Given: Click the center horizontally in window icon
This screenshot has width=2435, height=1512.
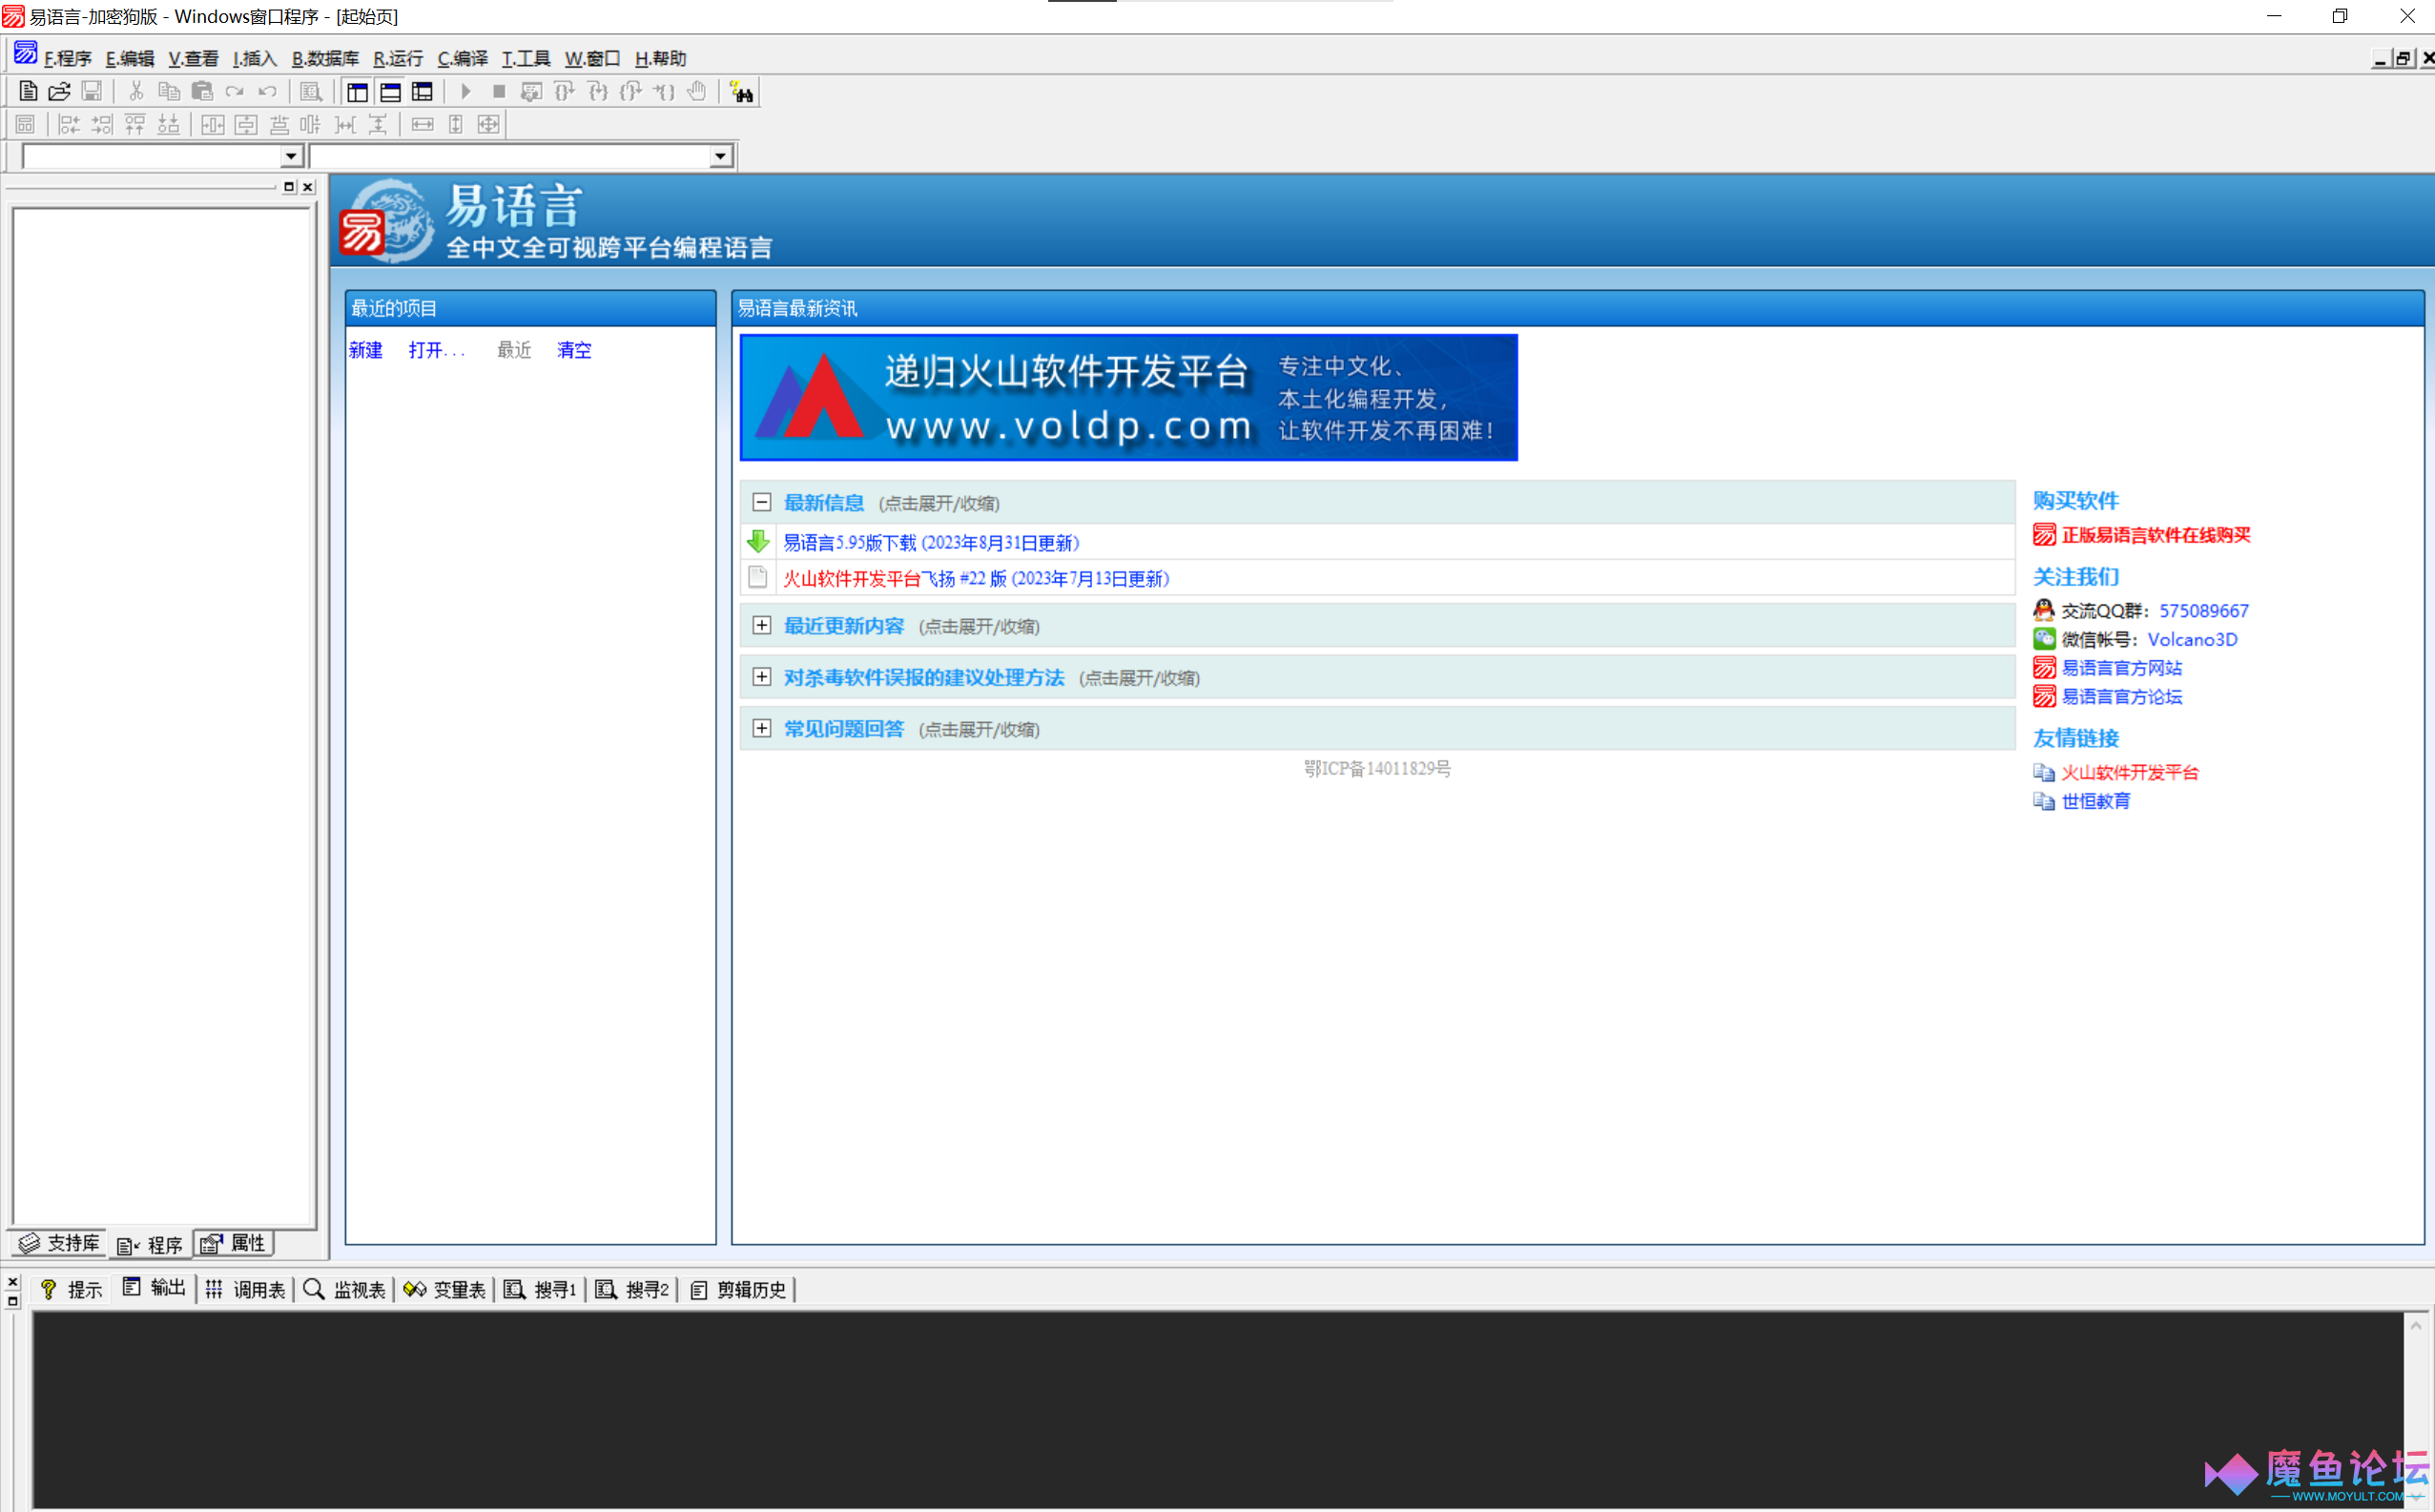Looking at the screenshot, I should click(213, 124).
